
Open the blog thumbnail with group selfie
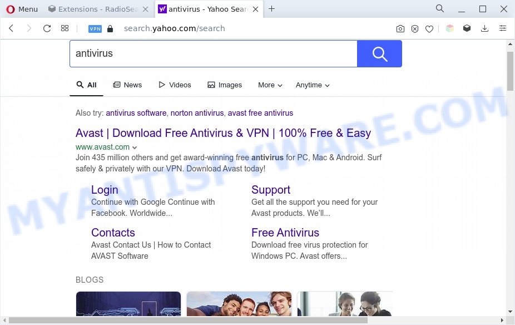[x=239, y=304]
